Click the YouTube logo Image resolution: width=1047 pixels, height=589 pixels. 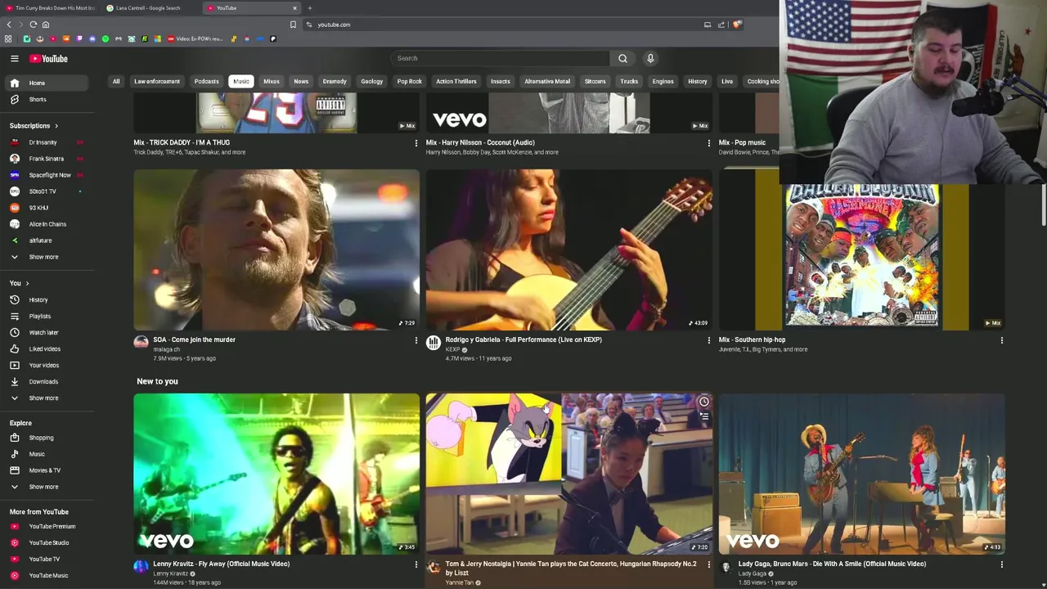(48, 59)
